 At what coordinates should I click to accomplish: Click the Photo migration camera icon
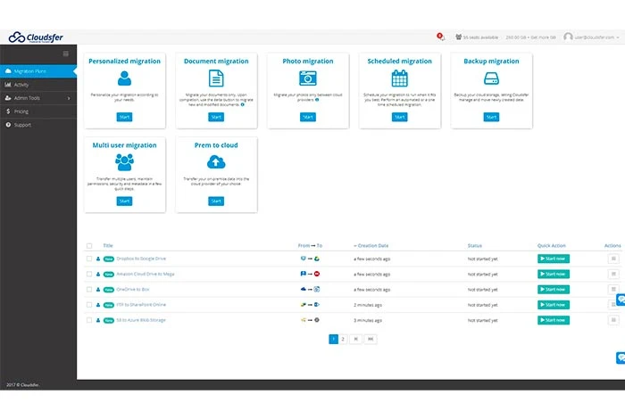(308, 78)
